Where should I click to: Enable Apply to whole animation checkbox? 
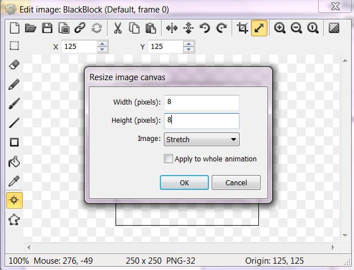pyautogui.click(x=168, y=159)
